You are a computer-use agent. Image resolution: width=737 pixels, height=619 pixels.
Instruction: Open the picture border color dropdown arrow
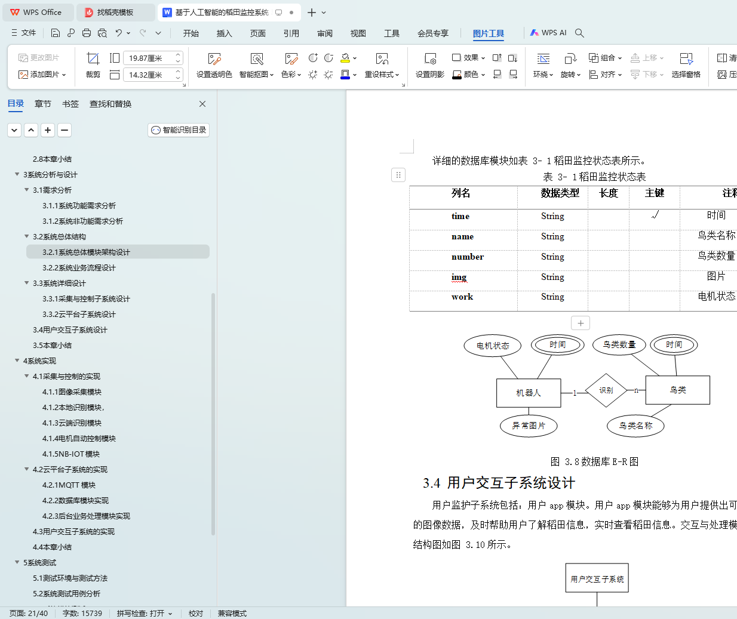[x=355, y=75]
